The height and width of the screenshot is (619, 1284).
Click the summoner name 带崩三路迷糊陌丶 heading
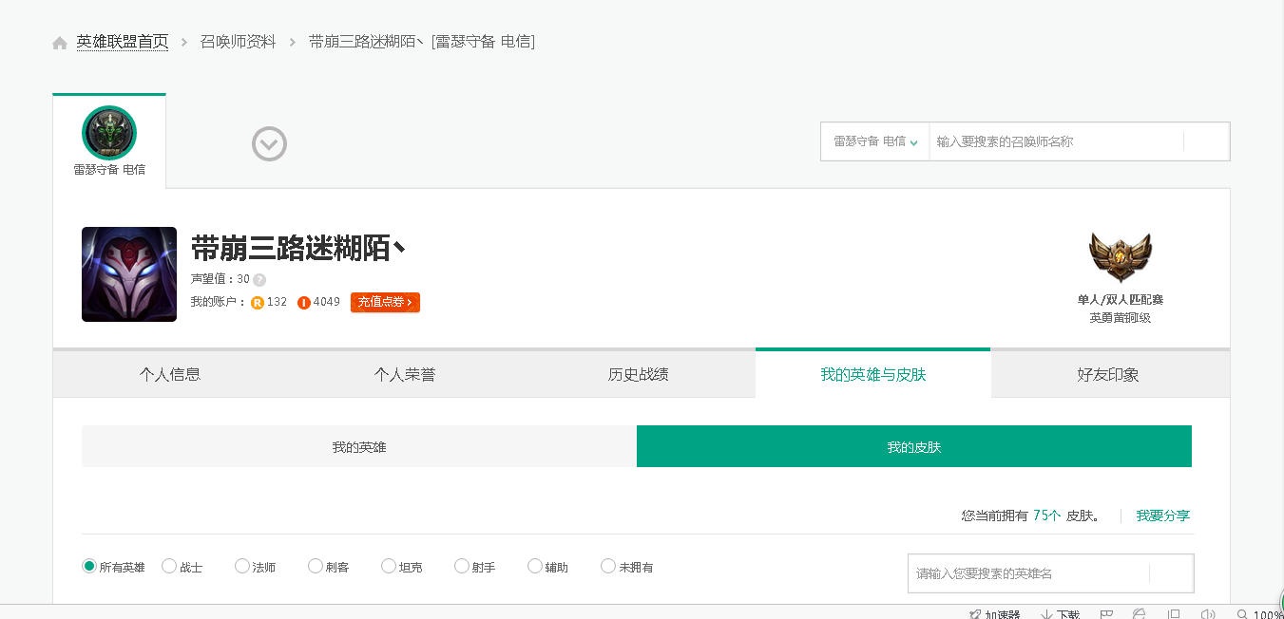(299, 248)
